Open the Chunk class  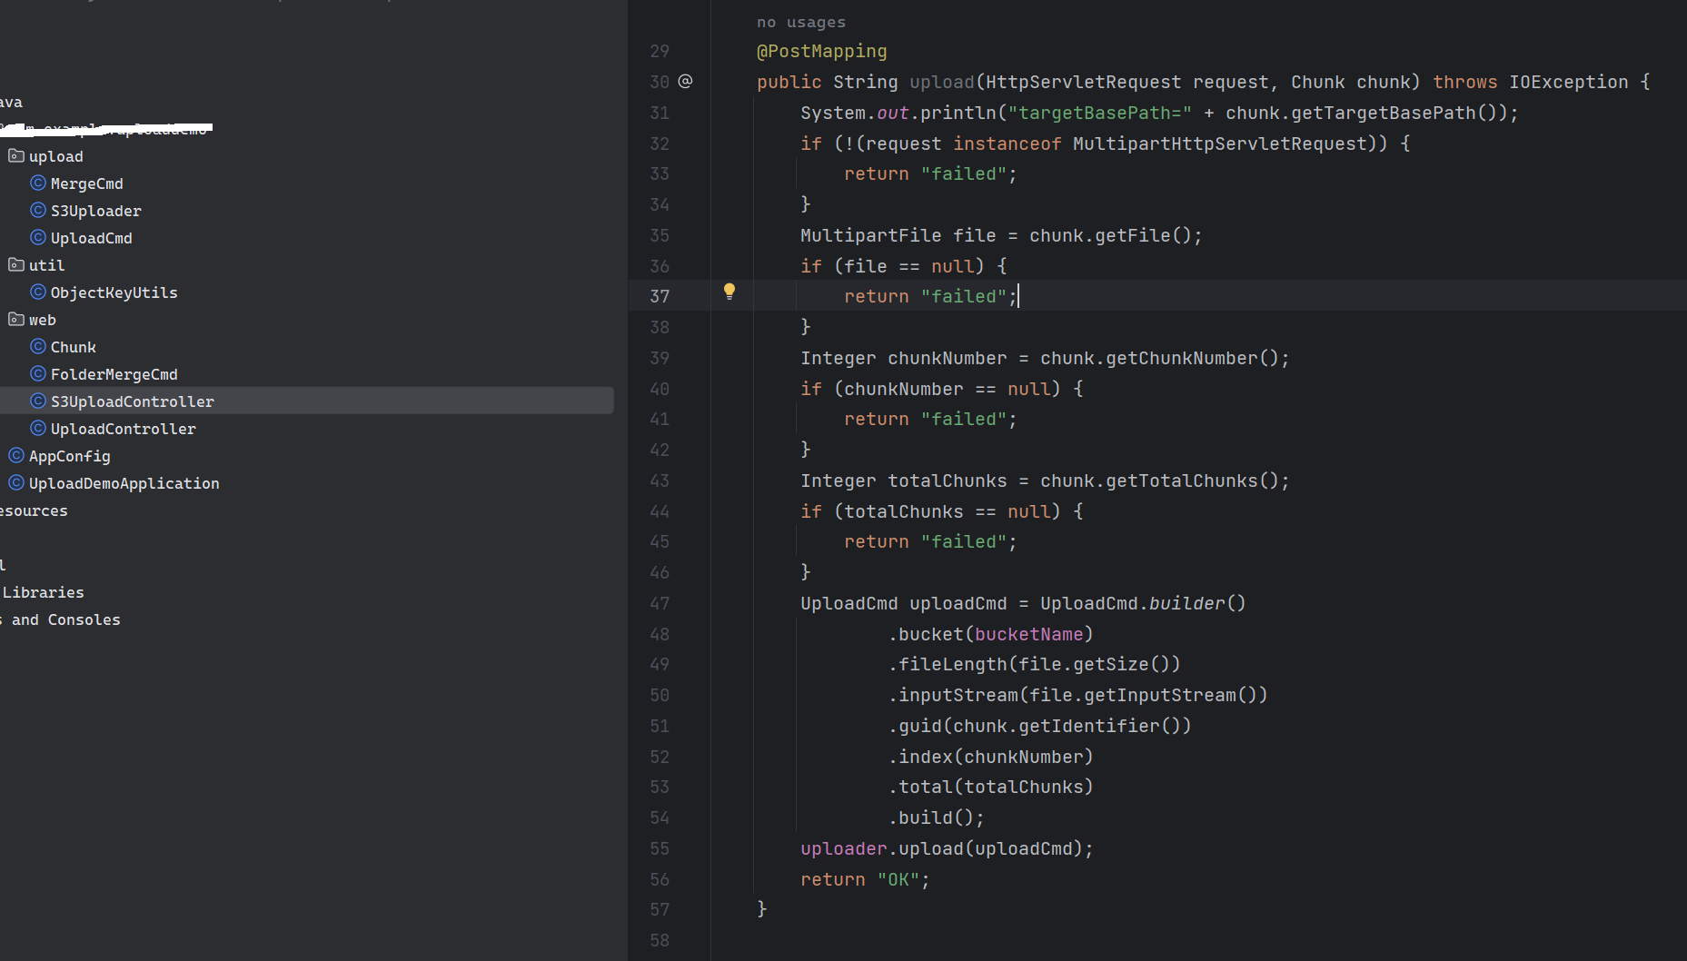(x=73, y=347)
